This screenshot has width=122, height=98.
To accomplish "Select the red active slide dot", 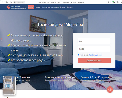I will coord(1,39).
